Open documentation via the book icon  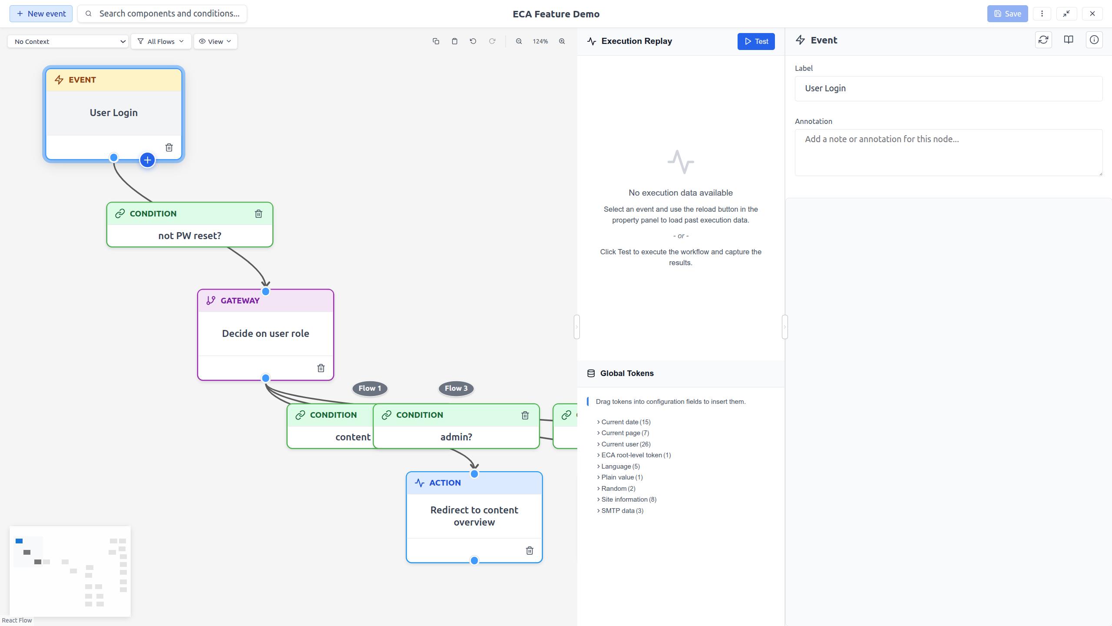point(1069,40)
